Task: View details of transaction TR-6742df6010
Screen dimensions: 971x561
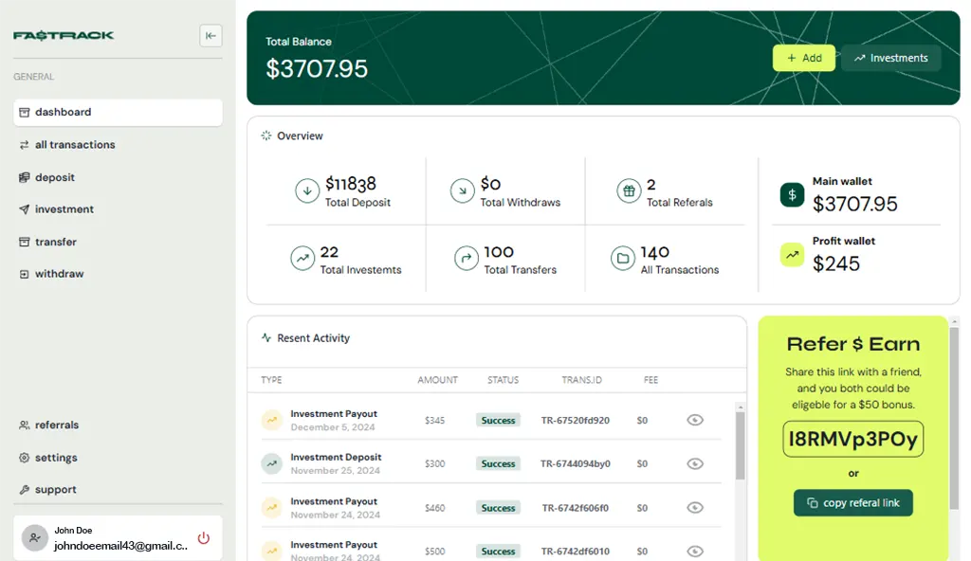Action: coord(695,552)
